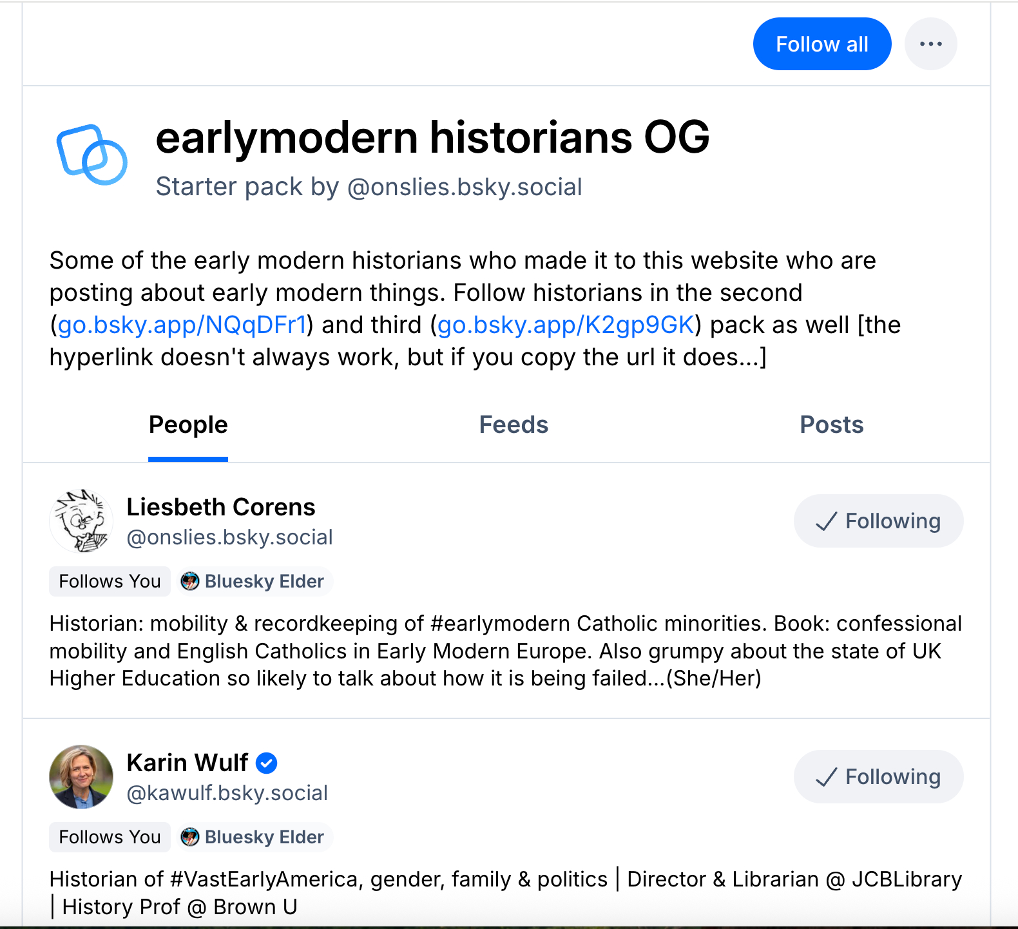Click the starter pack overlapping squares icon

[x=92, y=155]
